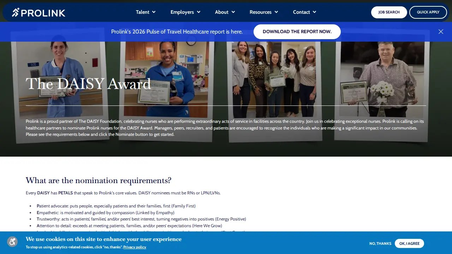Click the nomination requirements heading
The width and height of the screenshot is (452, 254).
point(99,180)
